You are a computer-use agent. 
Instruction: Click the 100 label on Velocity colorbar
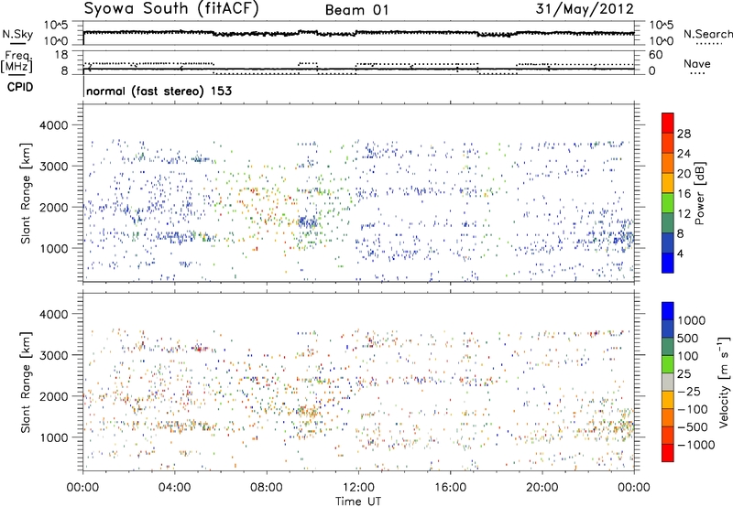point(689,356)
